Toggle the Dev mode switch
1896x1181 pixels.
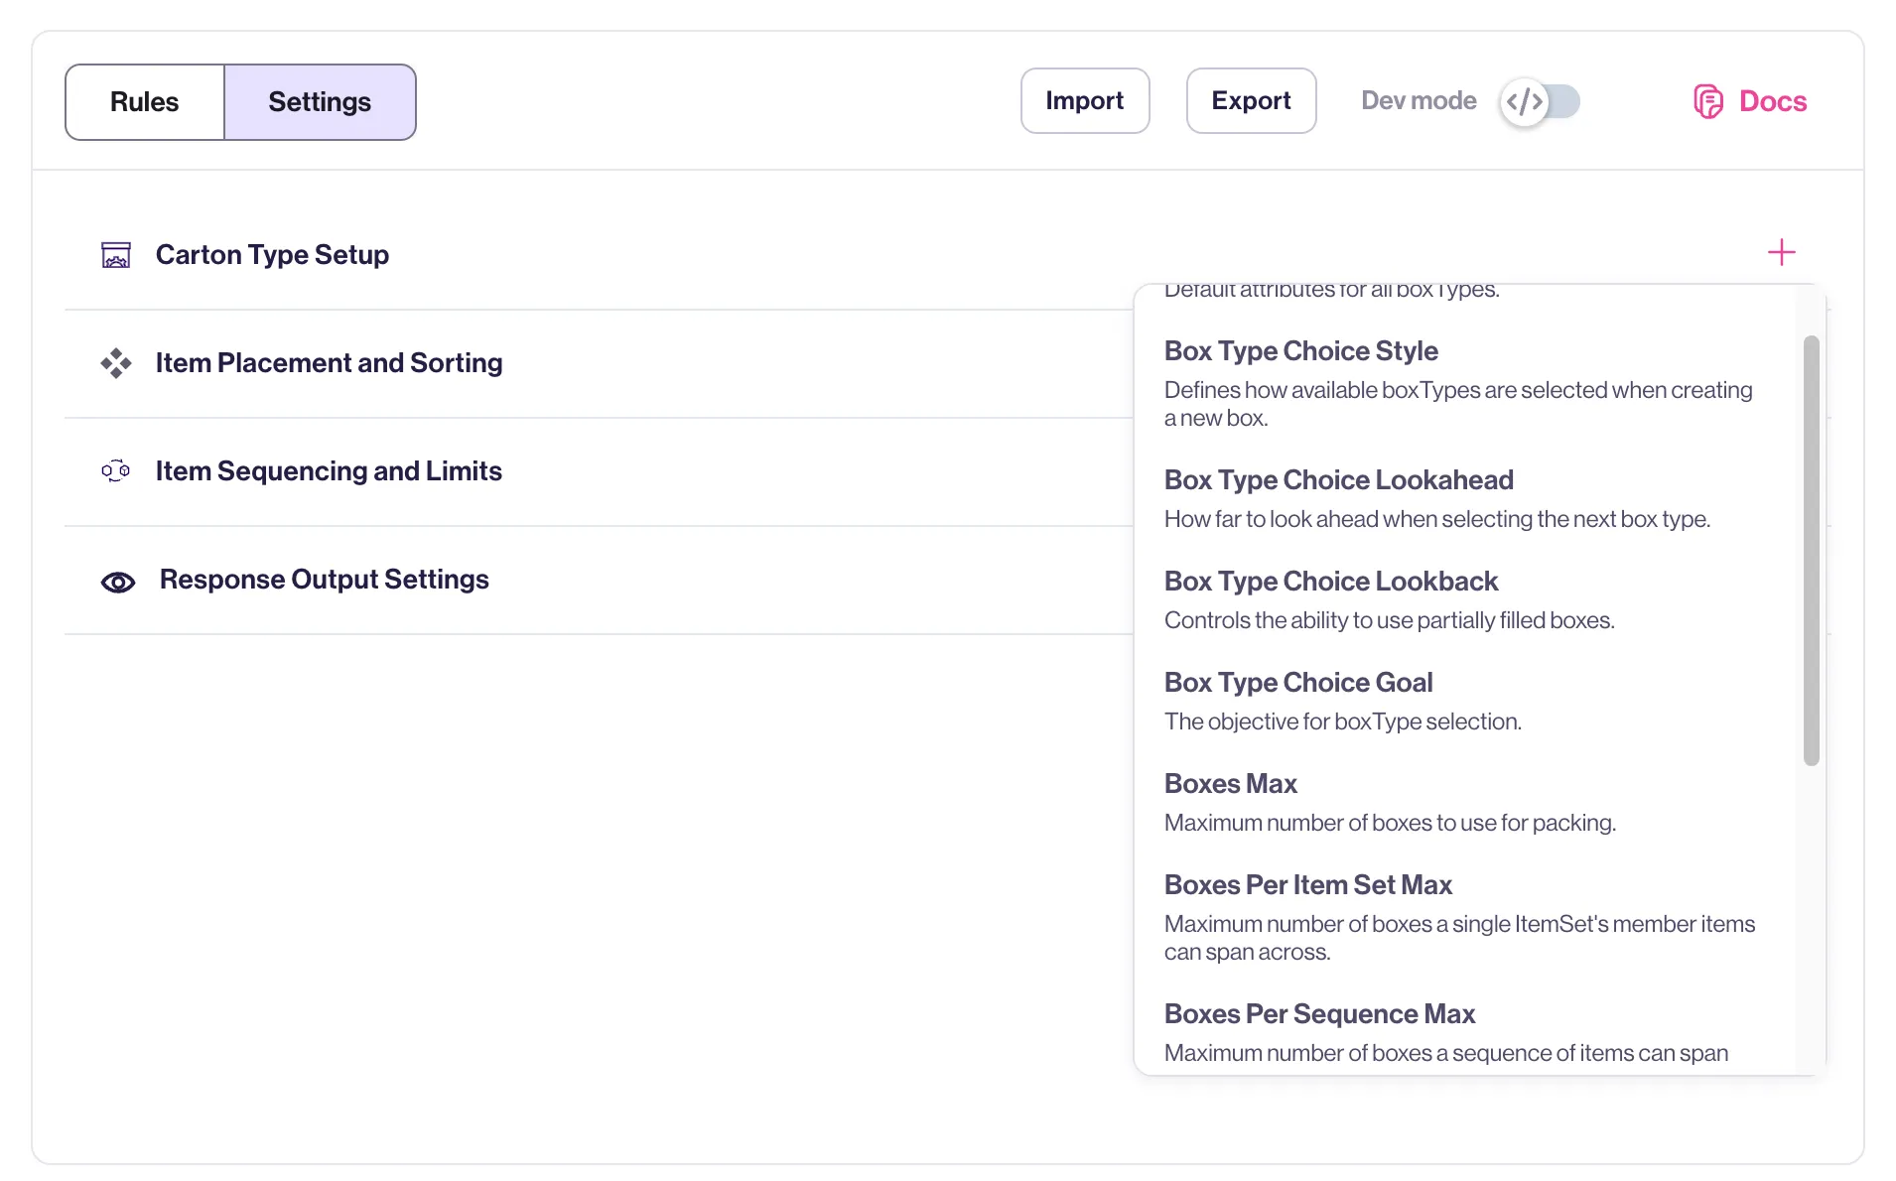1540,101
